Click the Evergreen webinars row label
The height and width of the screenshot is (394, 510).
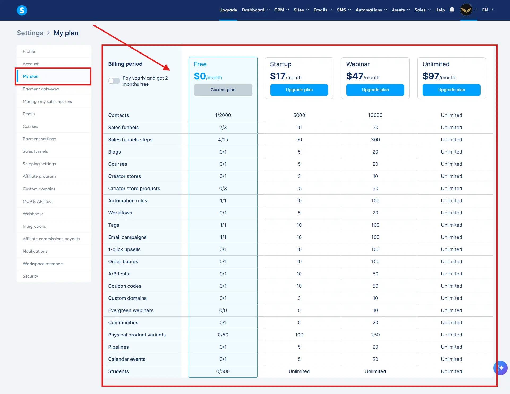pyautogui.click(x=131, y=310)
